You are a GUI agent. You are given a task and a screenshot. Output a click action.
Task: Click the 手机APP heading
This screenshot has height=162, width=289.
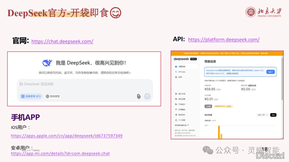(25, 118)
